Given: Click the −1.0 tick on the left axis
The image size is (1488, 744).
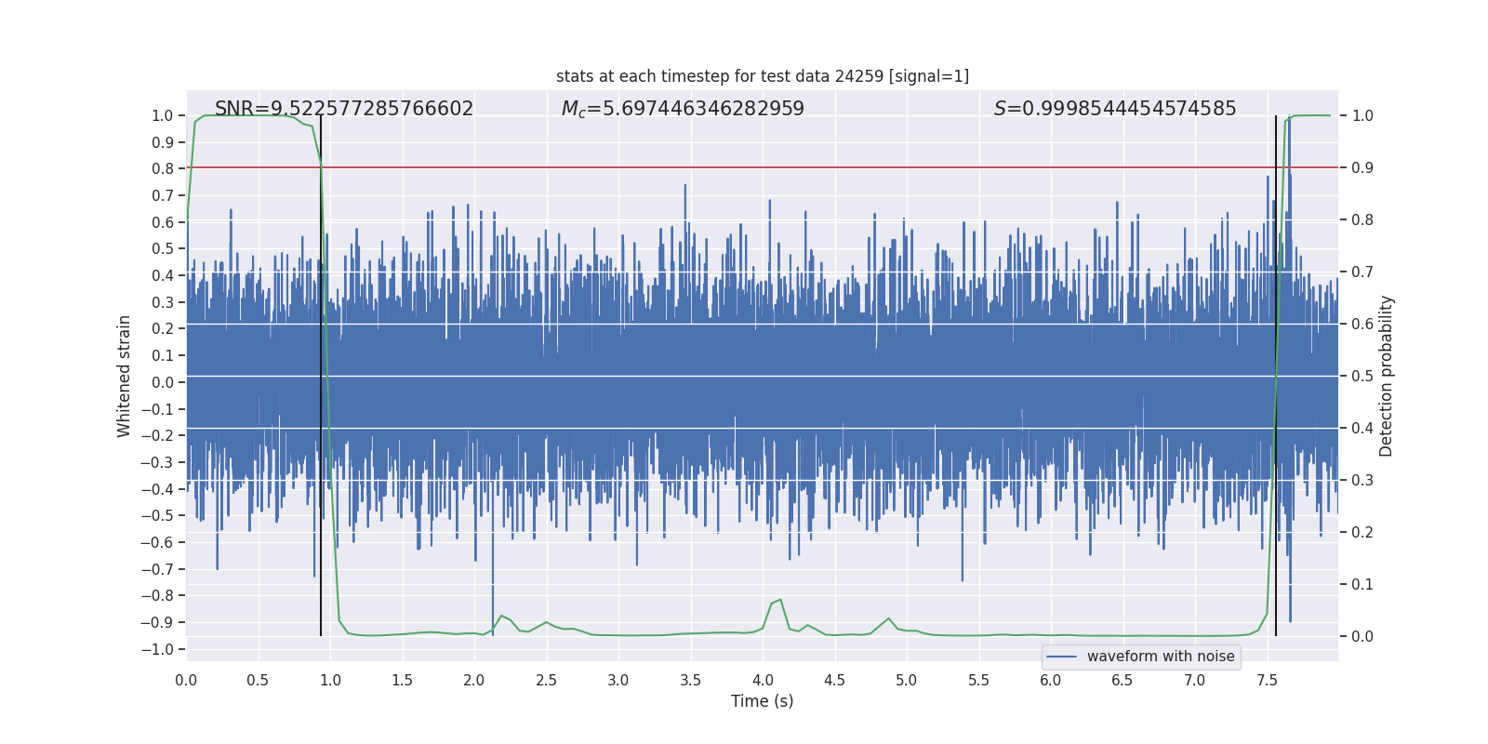Looking at the screenshot, I should coord(161,649).
